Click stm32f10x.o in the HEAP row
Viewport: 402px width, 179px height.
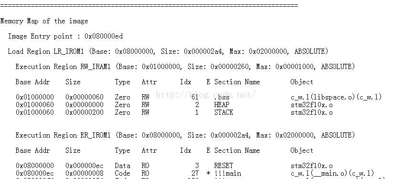tap(311, 105)
